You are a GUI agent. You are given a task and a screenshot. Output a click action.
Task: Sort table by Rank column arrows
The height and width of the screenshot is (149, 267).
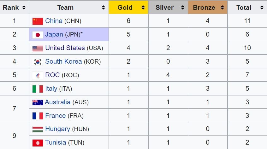tap(24, 8)
